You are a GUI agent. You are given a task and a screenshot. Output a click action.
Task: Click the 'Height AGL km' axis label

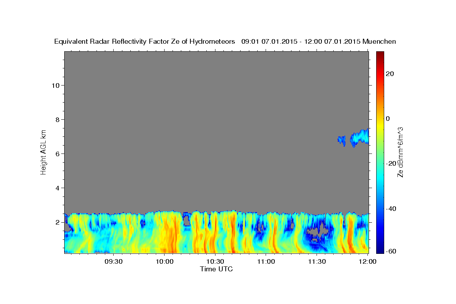point(43,152)
